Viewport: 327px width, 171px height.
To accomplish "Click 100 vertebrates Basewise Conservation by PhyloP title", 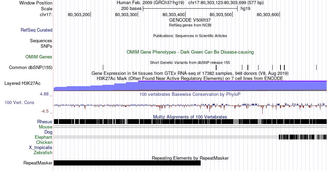I will (x=190, y=94).
